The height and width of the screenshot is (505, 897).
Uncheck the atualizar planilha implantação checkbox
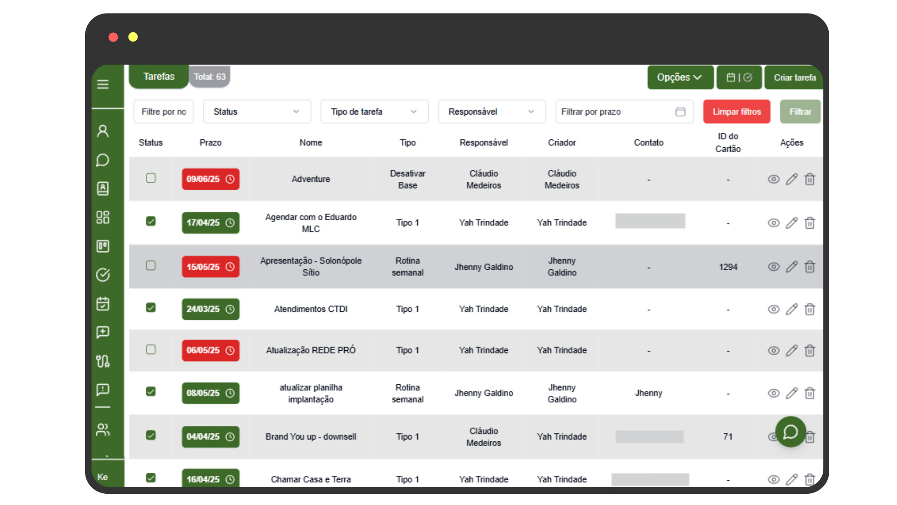[x=150, y=391]
